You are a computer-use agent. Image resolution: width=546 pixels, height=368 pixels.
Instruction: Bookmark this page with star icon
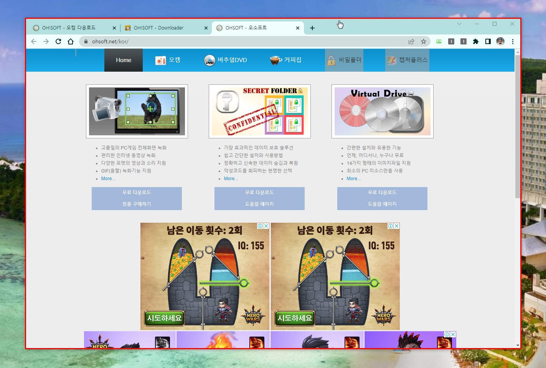pyautogui.click(x=424, y=41)
